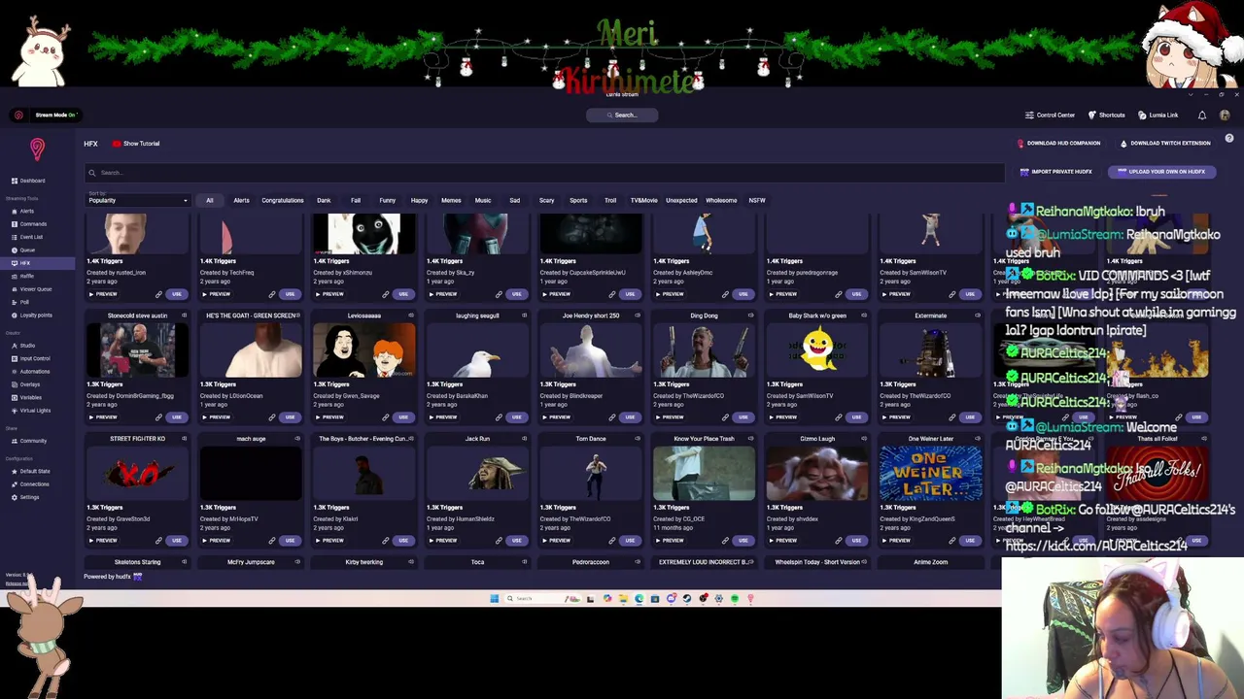Use the One Weiner Later effect

click(x=969, y=540)
